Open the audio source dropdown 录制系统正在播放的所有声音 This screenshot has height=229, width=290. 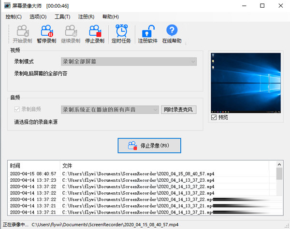point(110,109)
